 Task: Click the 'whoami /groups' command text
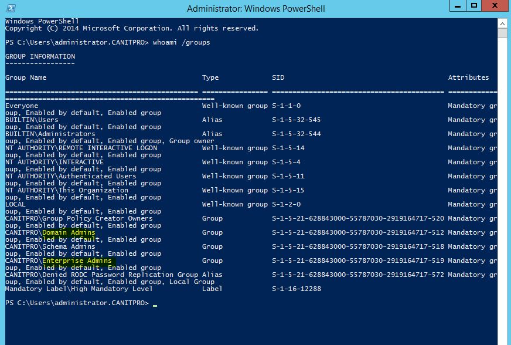tap(182, 42)
